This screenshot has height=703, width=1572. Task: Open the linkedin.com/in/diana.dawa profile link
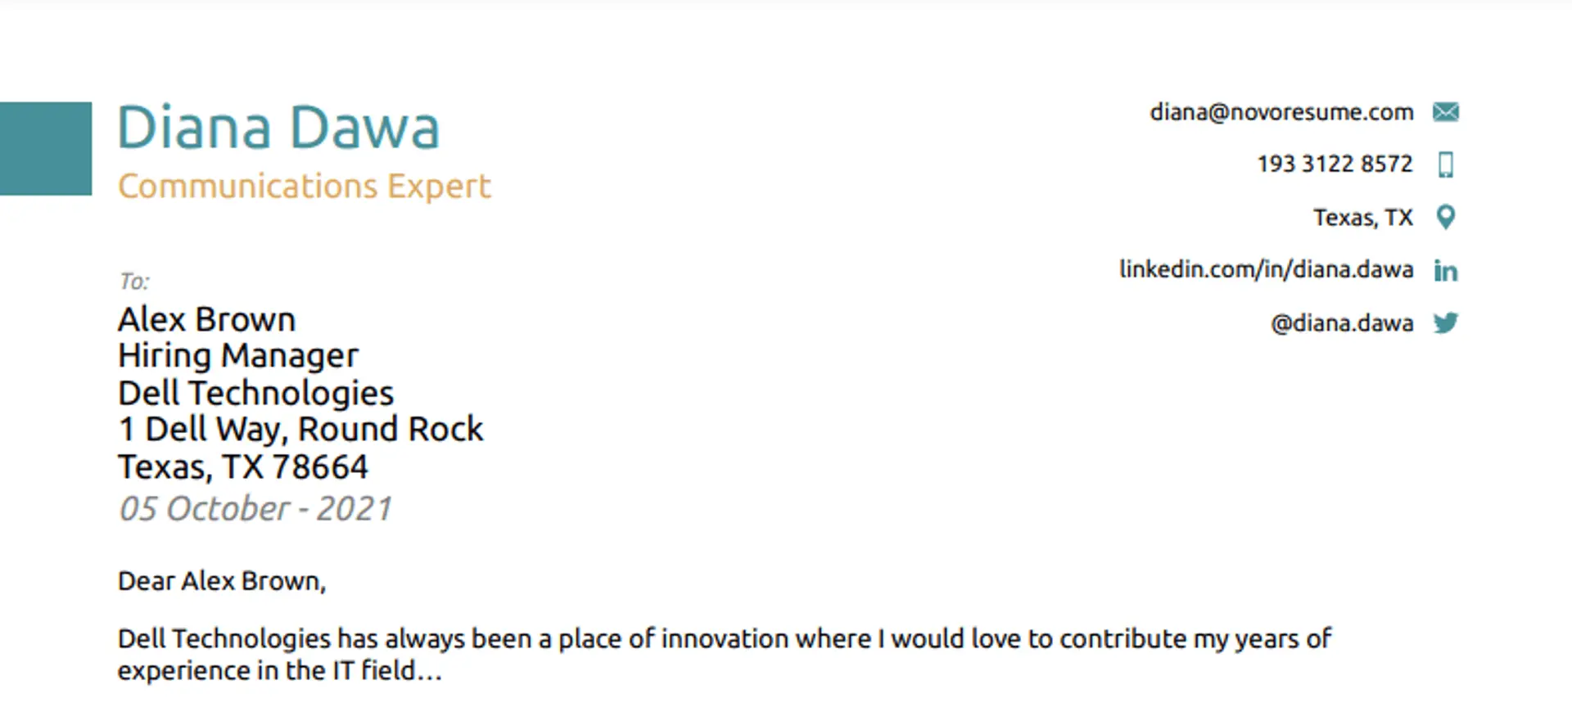(x=1266, y=269)
